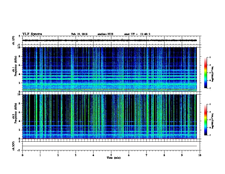
Task: Click the "8" tick on the time axis
Action: point(164,155)
